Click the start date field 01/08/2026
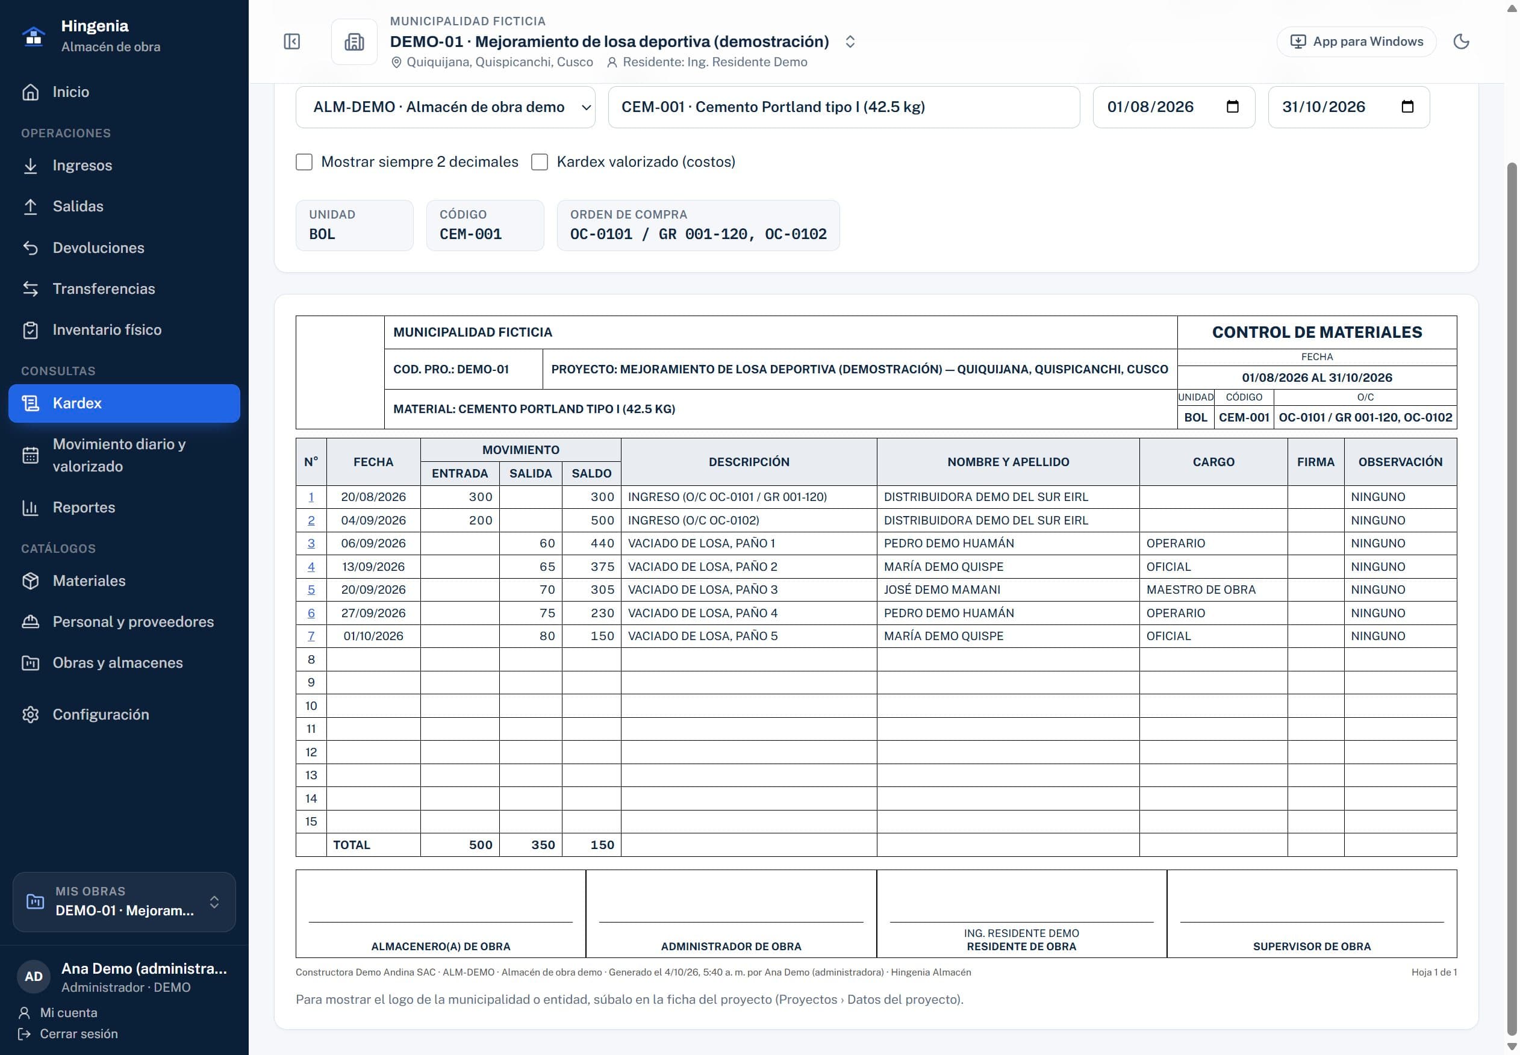1520x1055 pixels. [x=1174, y=107]
